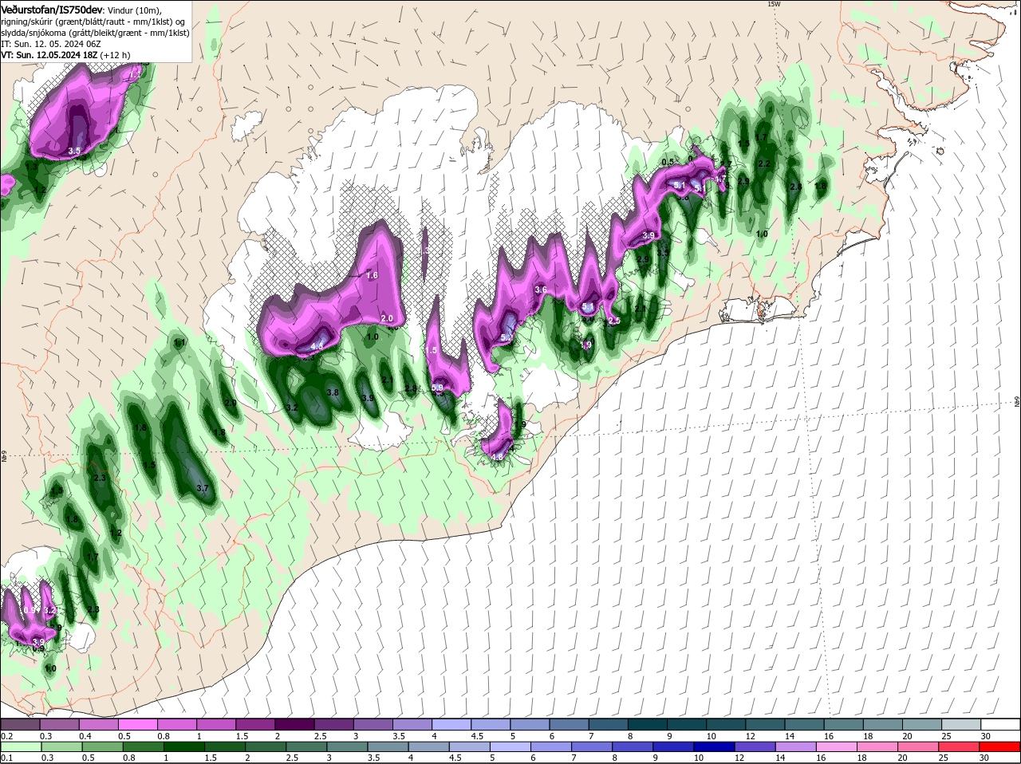Click the 2.2 rainfall value label
Image resolution: width=1021 pixels, height=764 pixels.
[x=763, y=163]
